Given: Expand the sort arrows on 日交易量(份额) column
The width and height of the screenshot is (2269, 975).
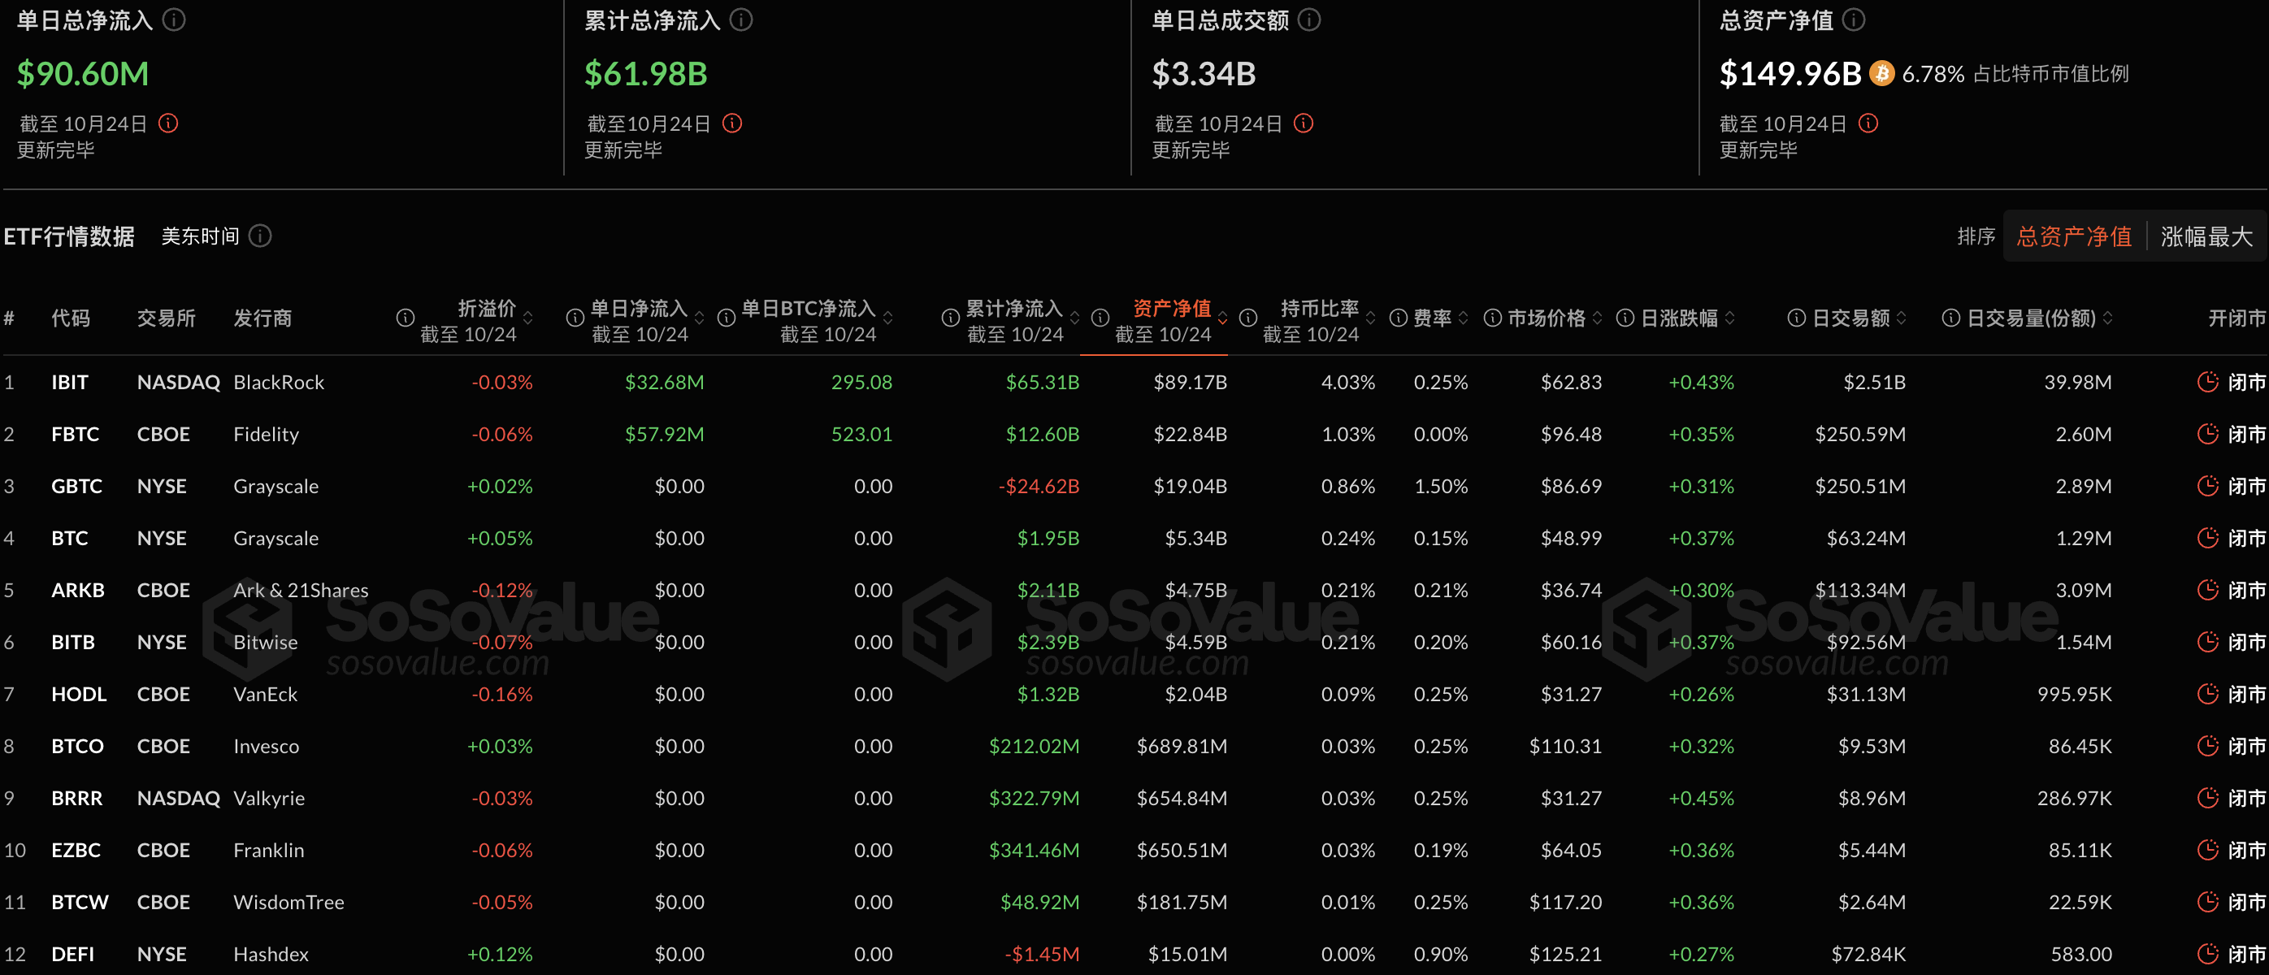Looking at the screenshot, I should point(2110,318).
